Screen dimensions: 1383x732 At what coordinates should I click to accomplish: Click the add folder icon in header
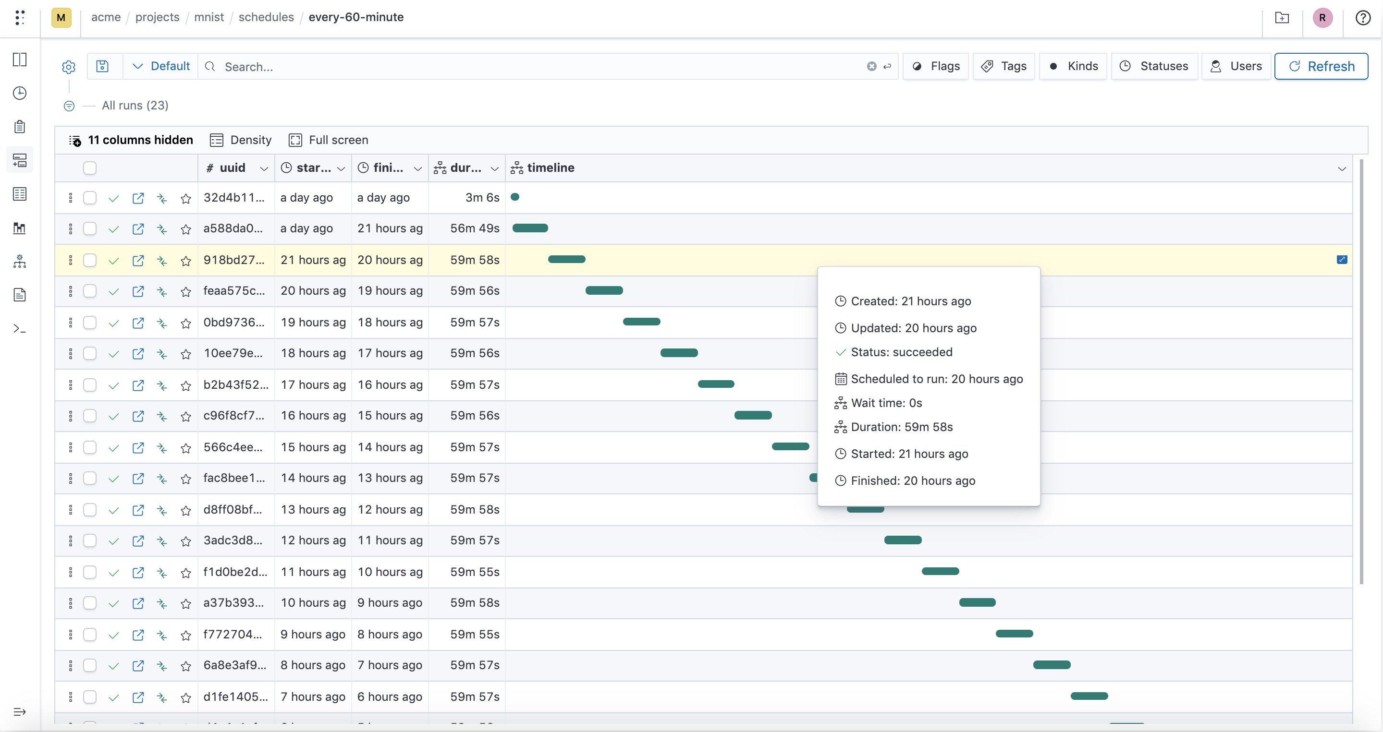1282,18
